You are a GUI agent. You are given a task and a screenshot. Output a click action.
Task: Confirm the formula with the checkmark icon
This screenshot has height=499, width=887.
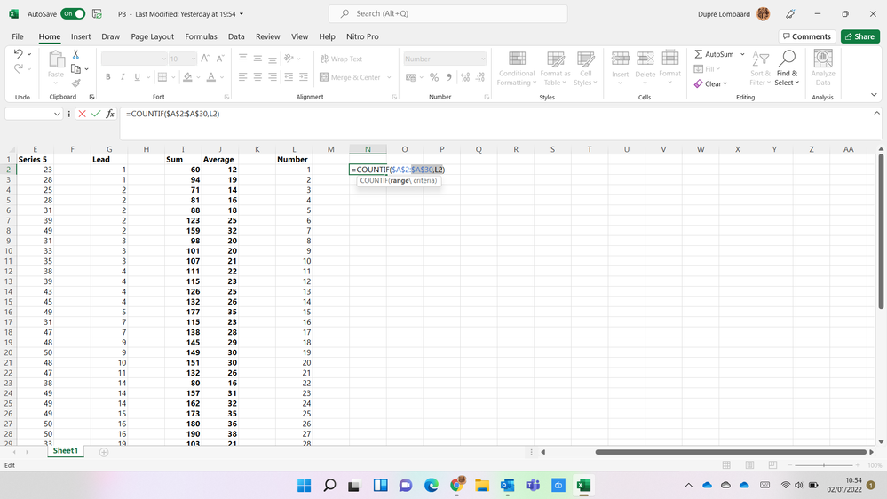pos(96,114)
